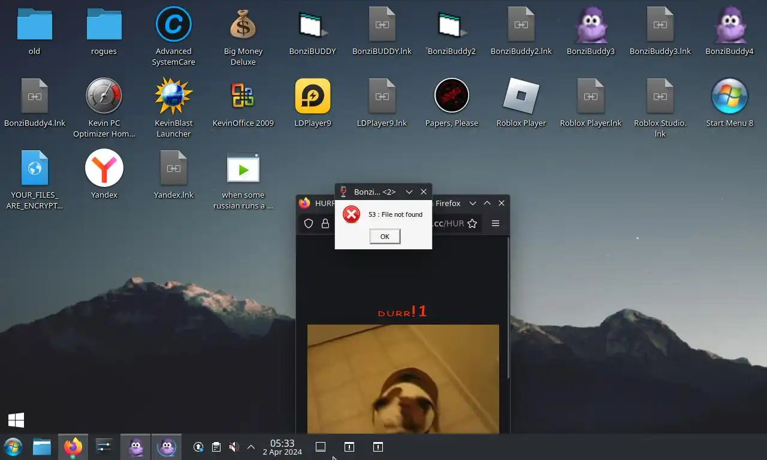This screenshot has height=460, width=767.
Task: Click the Firefox address bar URL
Action: click(x=448, y=223)
